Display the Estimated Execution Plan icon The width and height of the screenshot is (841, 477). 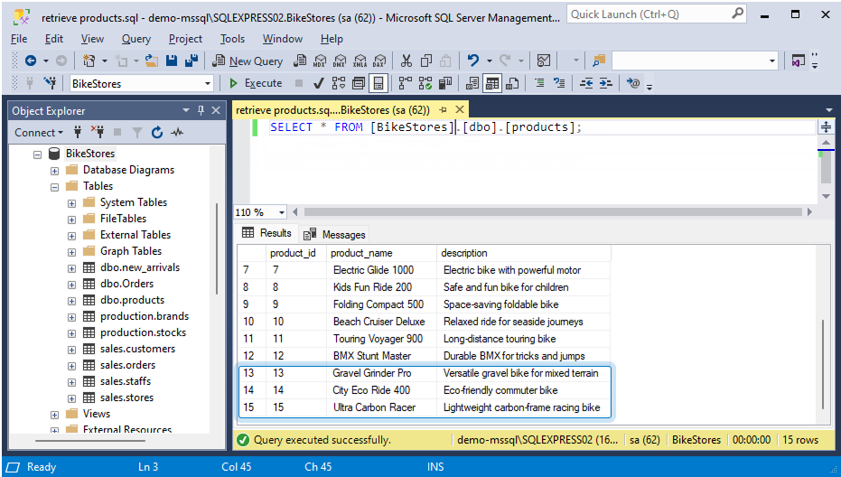tap(339, 83)
